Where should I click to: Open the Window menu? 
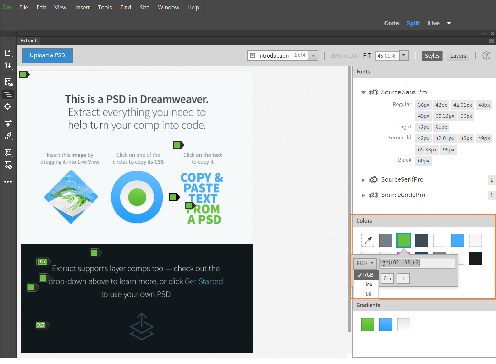(x=169, y=7)
